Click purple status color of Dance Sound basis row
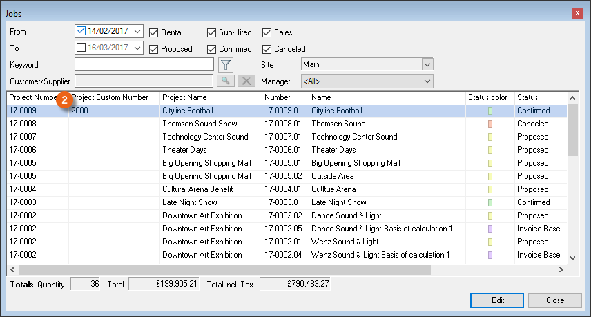This screenshot has height=317, width=591. coord(490,229)
